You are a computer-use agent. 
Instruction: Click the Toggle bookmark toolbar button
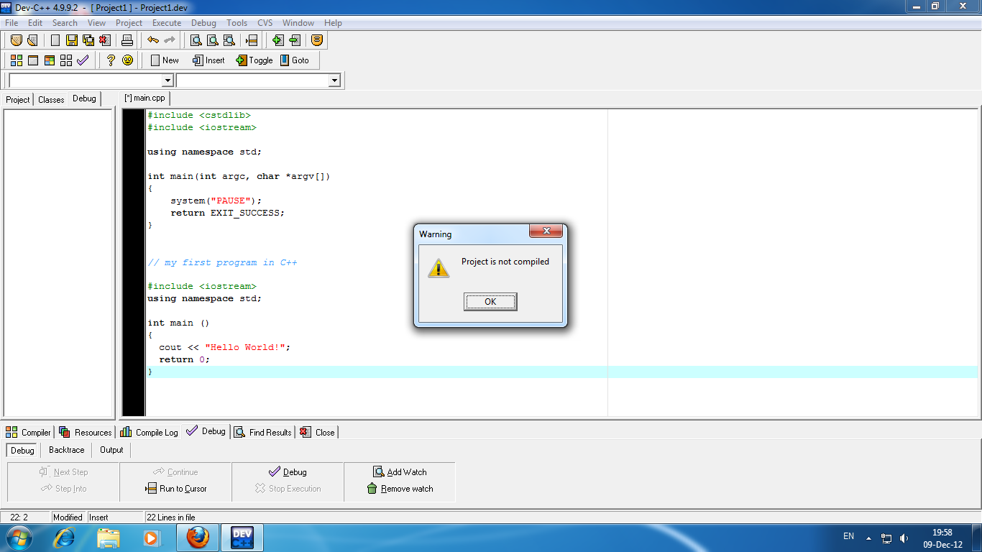[x=254, y=60]
